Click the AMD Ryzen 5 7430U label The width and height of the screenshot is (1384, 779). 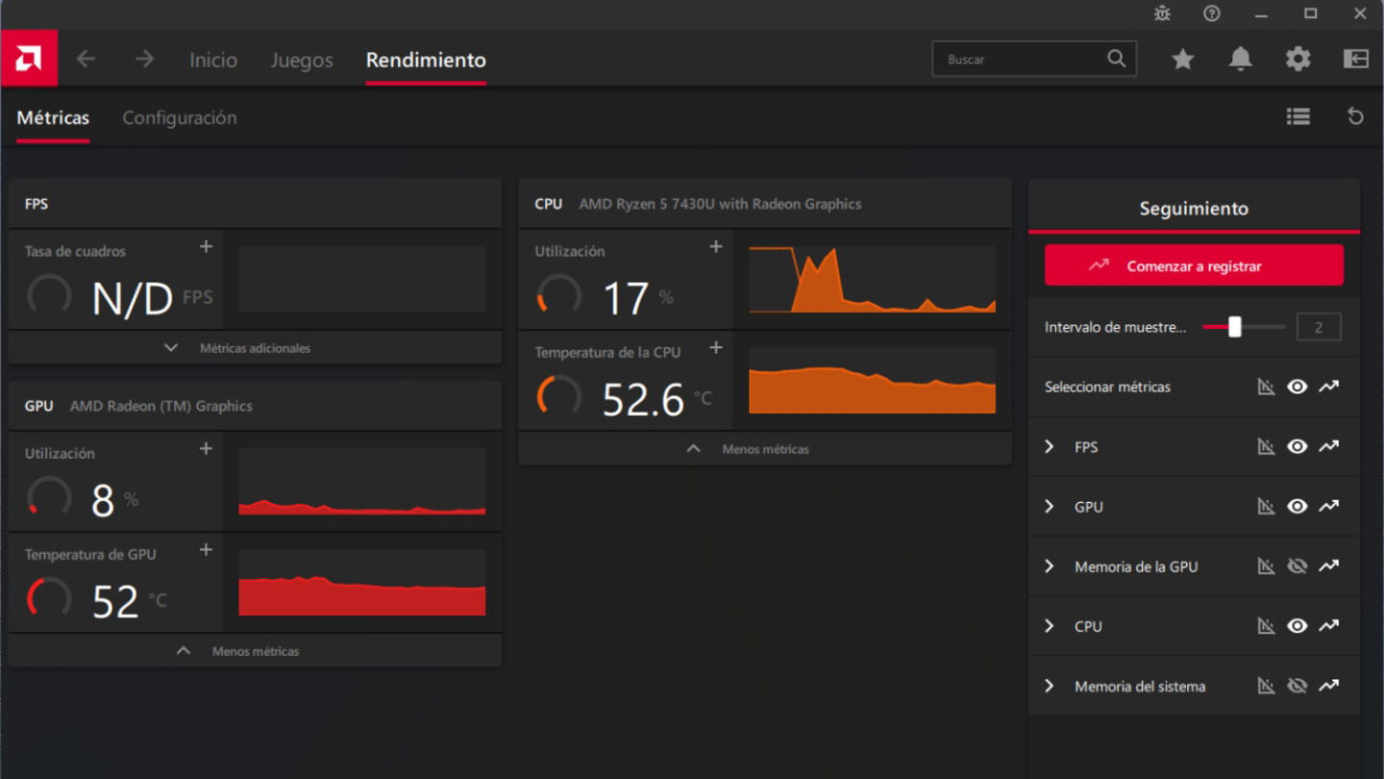pos(720,204)
